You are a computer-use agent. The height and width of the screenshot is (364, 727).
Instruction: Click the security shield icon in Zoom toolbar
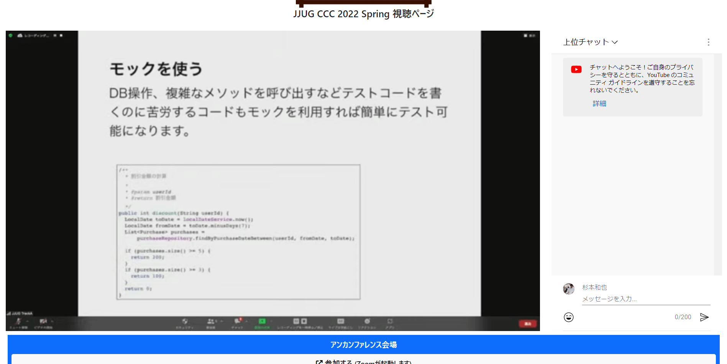click(x=185, y=321)
